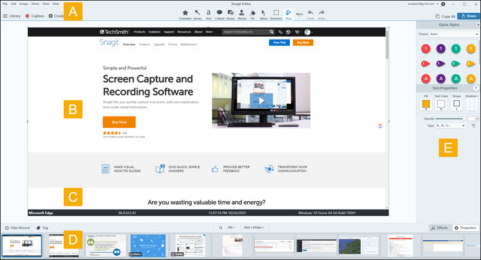This screenshot has height=260, width=481.
Task: Open the Image menu
Action: [x=23, y=4]
